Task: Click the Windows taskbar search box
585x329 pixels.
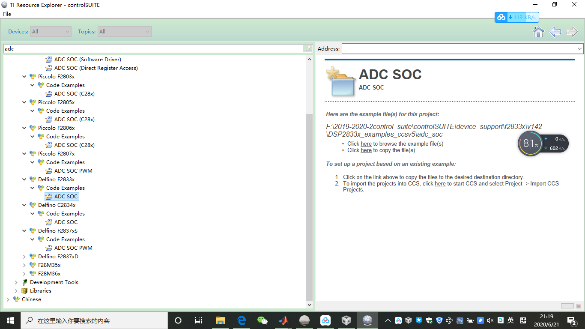Action: click(94, 320)
